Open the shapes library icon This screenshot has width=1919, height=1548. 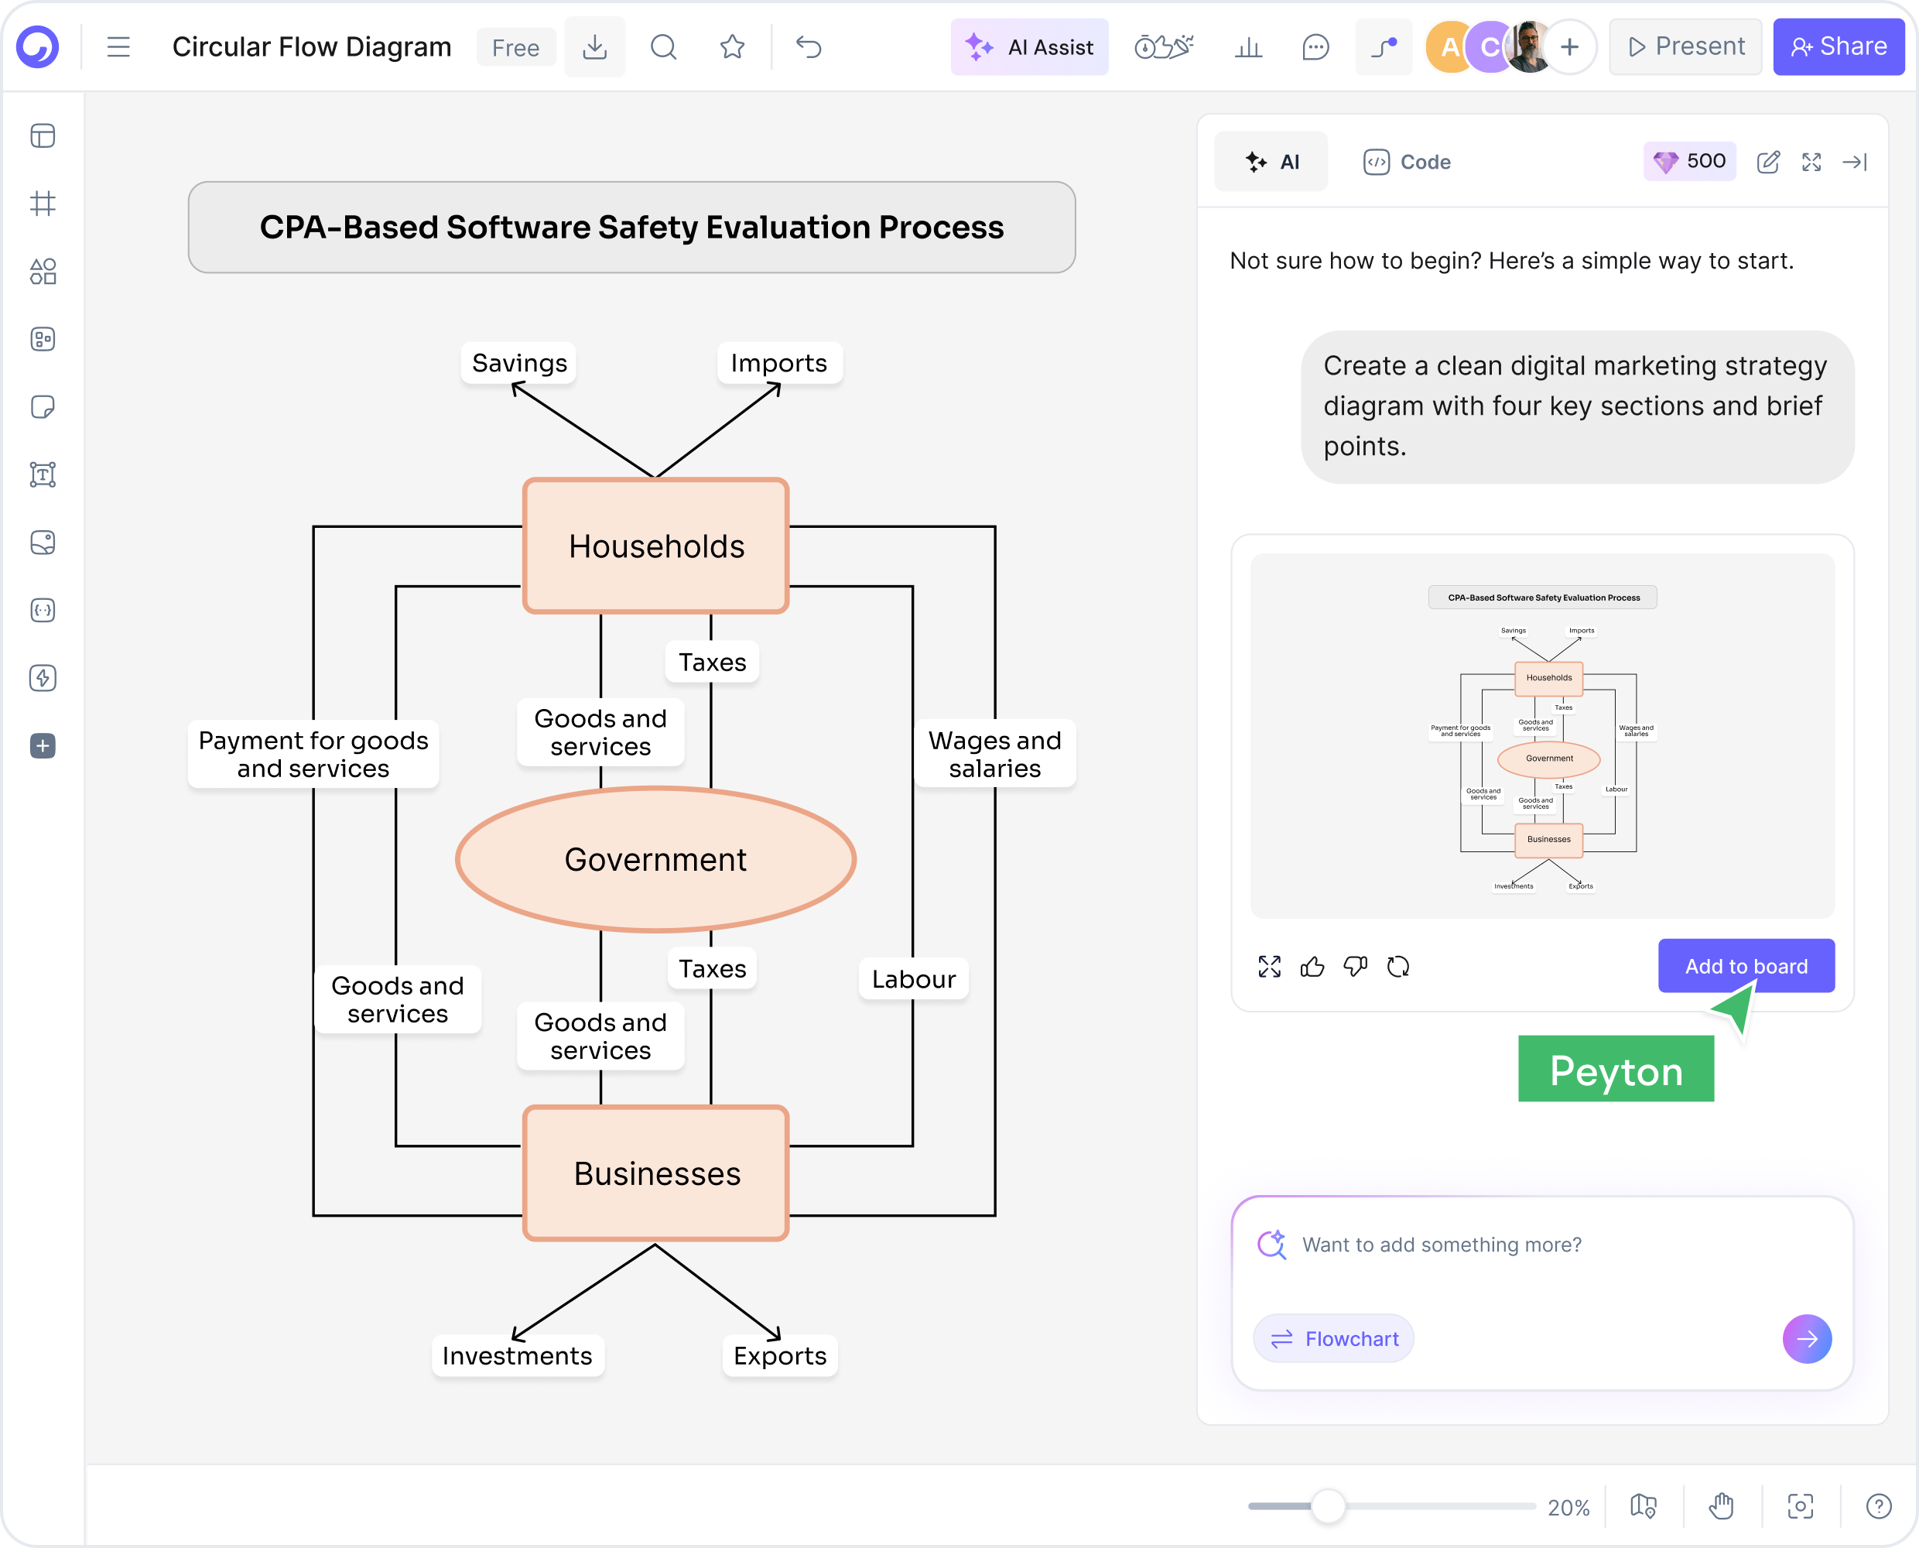(x=43, y=271)
